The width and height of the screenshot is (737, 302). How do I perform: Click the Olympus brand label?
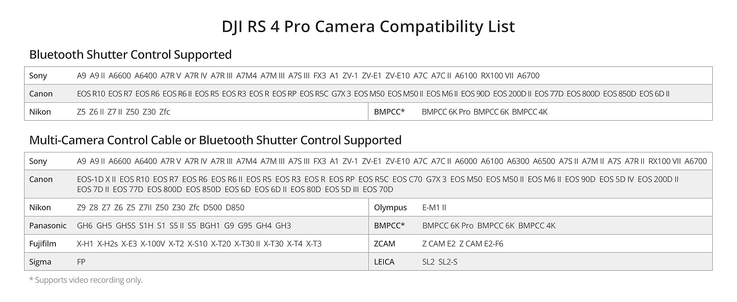coord(390,207)
